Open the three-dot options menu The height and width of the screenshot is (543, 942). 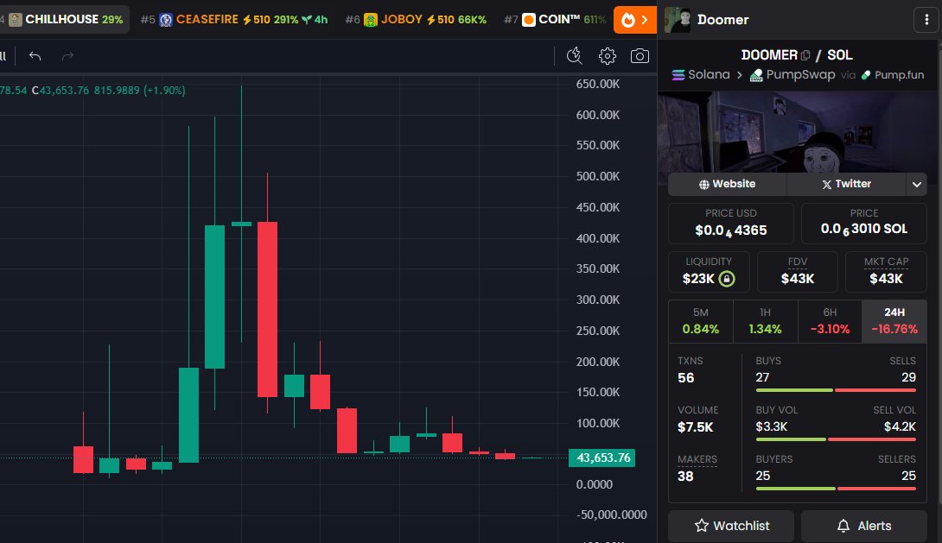(926, 20)
